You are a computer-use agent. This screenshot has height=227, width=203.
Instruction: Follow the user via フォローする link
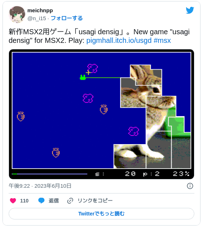click(x=67, y=18)
